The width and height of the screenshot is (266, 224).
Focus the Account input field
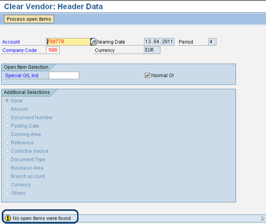click(68, 42)
